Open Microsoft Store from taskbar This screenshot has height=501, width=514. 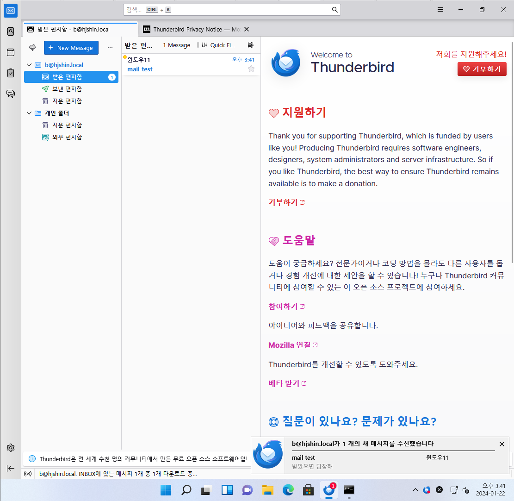(x=308, y=490)
